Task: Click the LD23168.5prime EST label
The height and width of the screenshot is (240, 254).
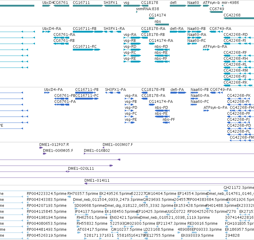Action: pyautogui.click(x=158, y=230)
